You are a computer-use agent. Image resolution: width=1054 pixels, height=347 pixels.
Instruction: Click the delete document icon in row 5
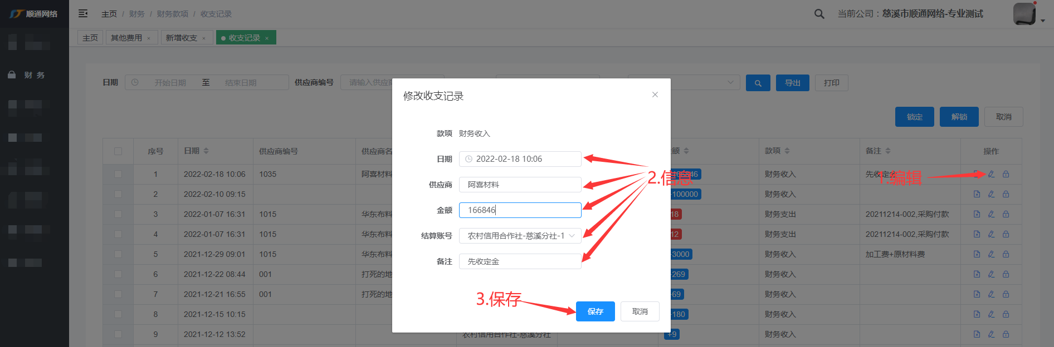point(977,254)
